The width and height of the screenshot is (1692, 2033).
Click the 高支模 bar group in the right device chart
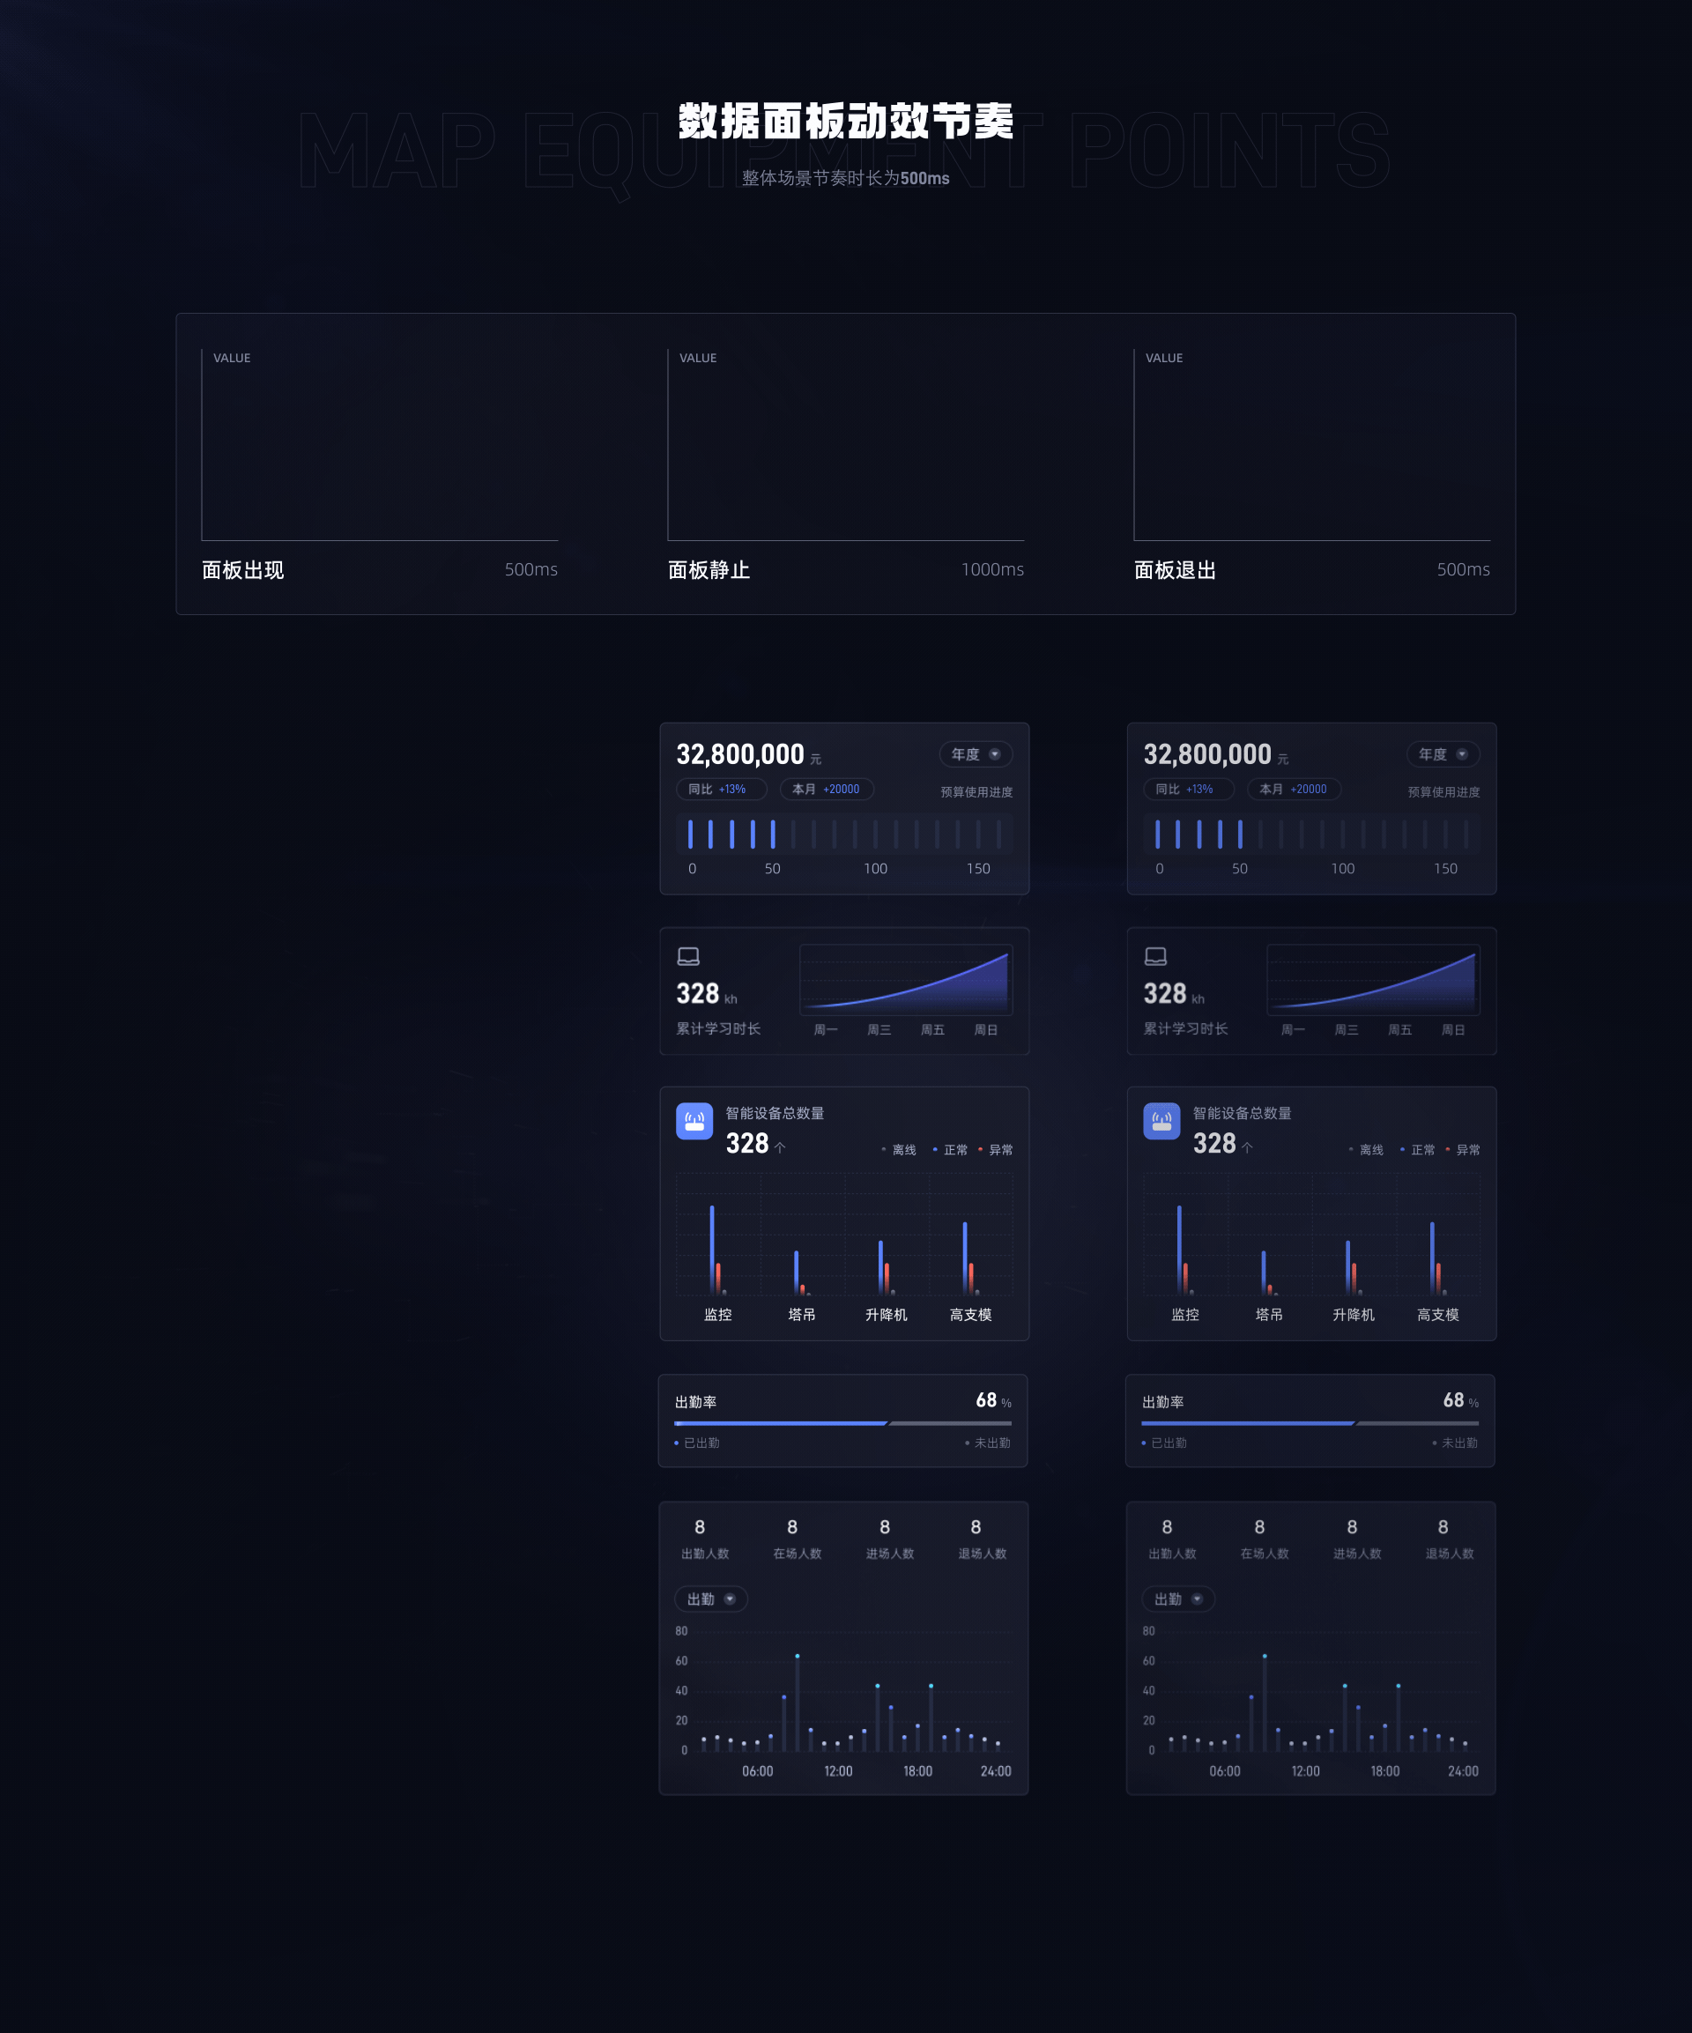[x=1437, y=1258]
